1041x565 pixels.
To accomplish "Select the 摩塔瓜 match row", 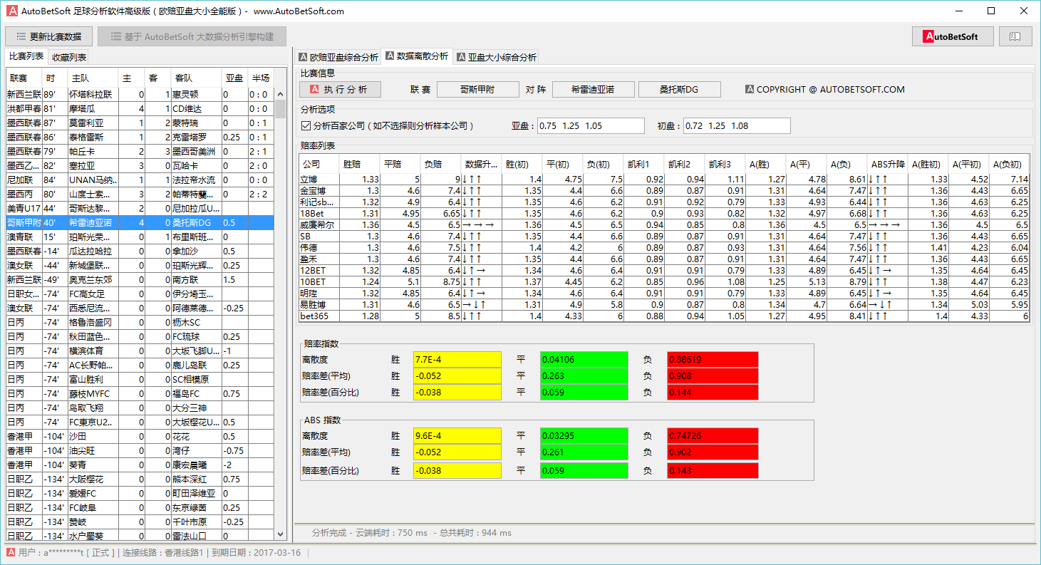I will click(140, 108).
